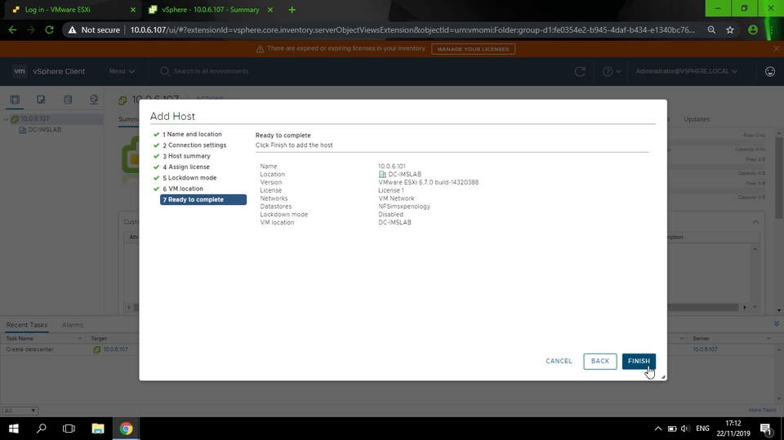This screenshot has height=440, width=784.
Task: Click 10.0.6.107 target link in tasks
Action: (115, 349)
